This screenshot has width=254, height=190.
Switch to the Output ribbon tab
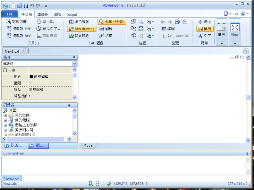[x=72, y=15]
